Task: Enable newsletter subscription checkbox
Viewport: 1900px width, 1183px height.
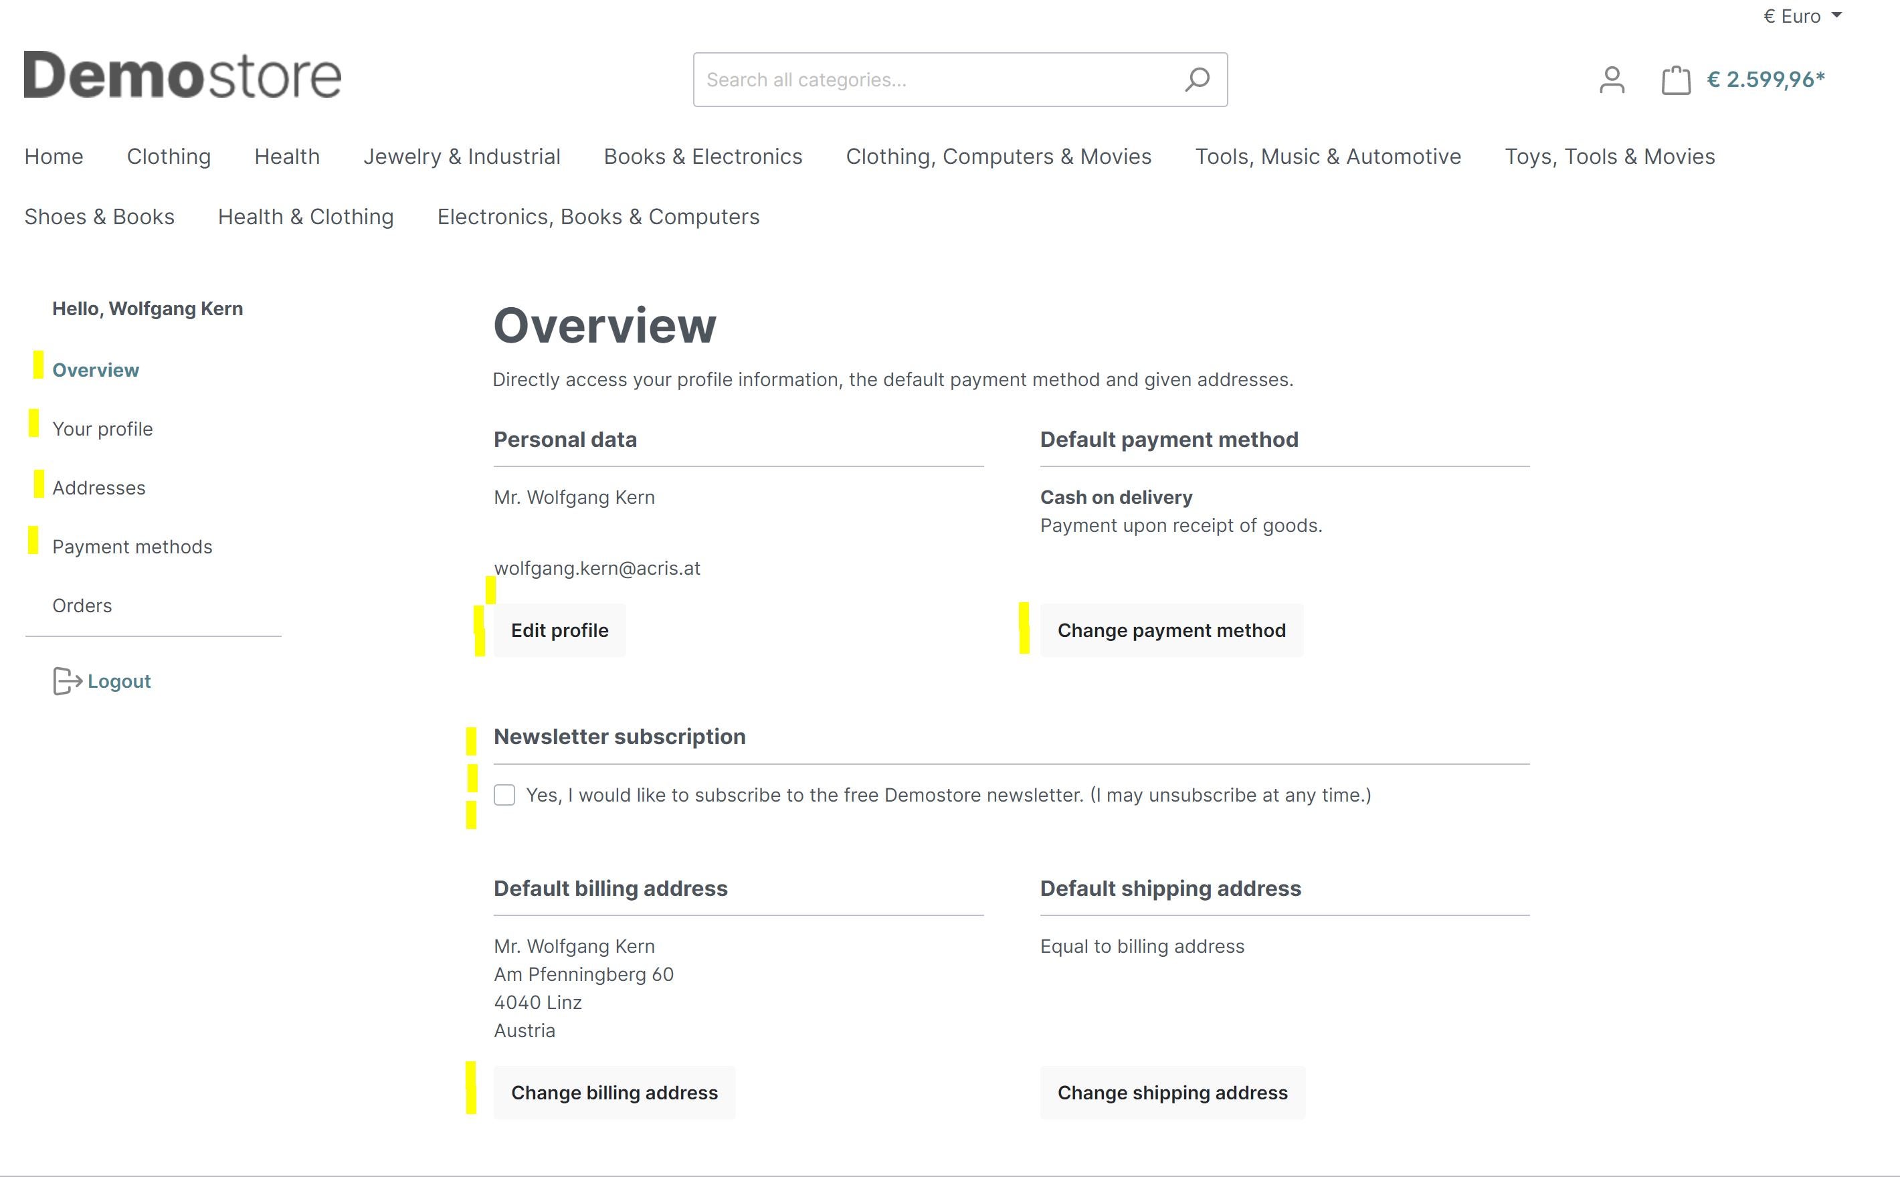Action: point(504,794)
